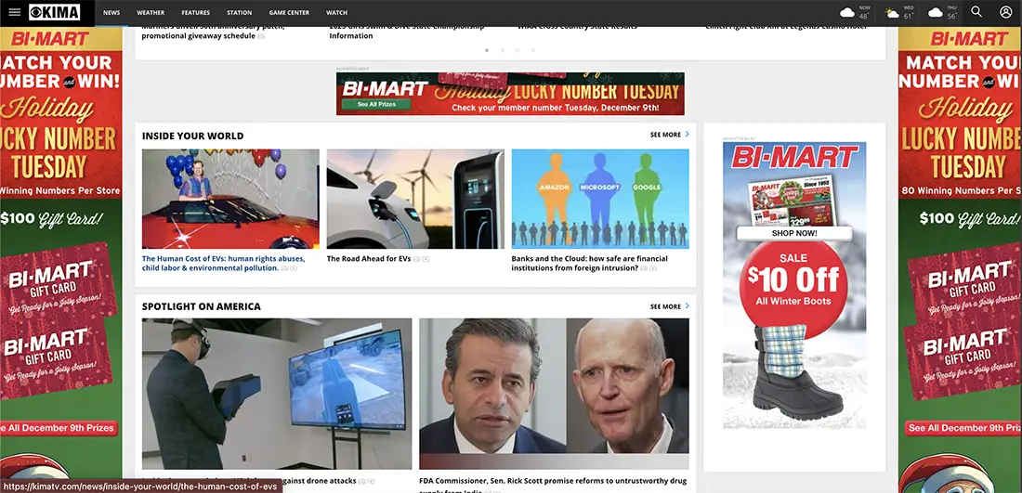Screen dimensions: 1022x493
Task: Open FDA Commissioner, Sen. Rick Scott article headline
Action: click(x=553, y=486)
